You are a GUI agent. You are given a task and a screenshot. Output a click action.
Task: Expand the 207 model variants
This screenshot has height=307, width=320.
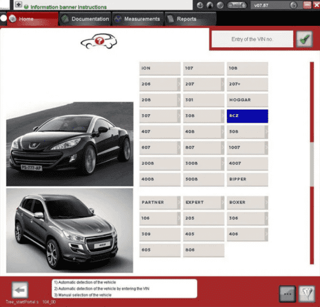click(x=223, y=84)
